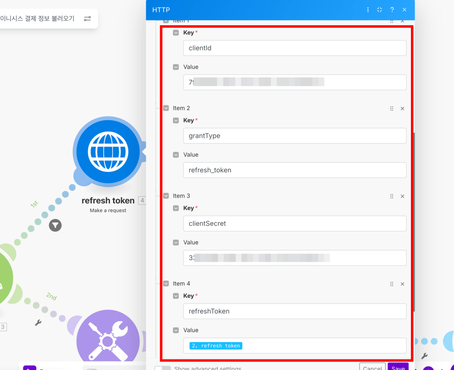Toggle the map checkbox beside clientId Key
454x370 pixels.
176,33
